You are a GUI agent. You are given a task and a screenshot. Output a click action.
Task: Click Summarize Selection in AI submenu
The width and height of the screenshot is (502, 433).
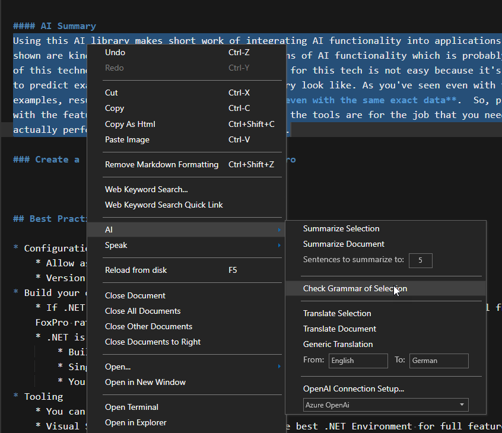[x=341, y=228]
